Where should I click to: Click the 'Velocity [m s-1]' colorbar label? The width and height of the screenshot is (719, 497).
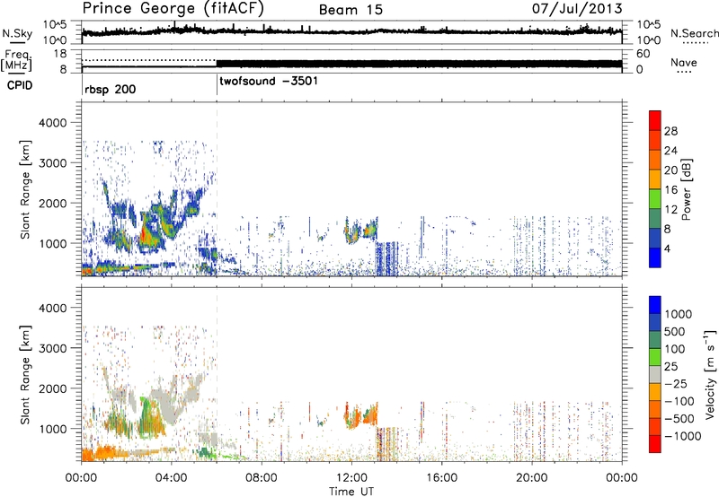(710, 374)
